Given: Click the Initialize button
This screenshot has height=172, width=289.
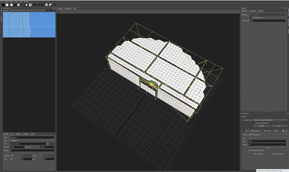Looking at the screenshot, I should [x=261, y=126].
